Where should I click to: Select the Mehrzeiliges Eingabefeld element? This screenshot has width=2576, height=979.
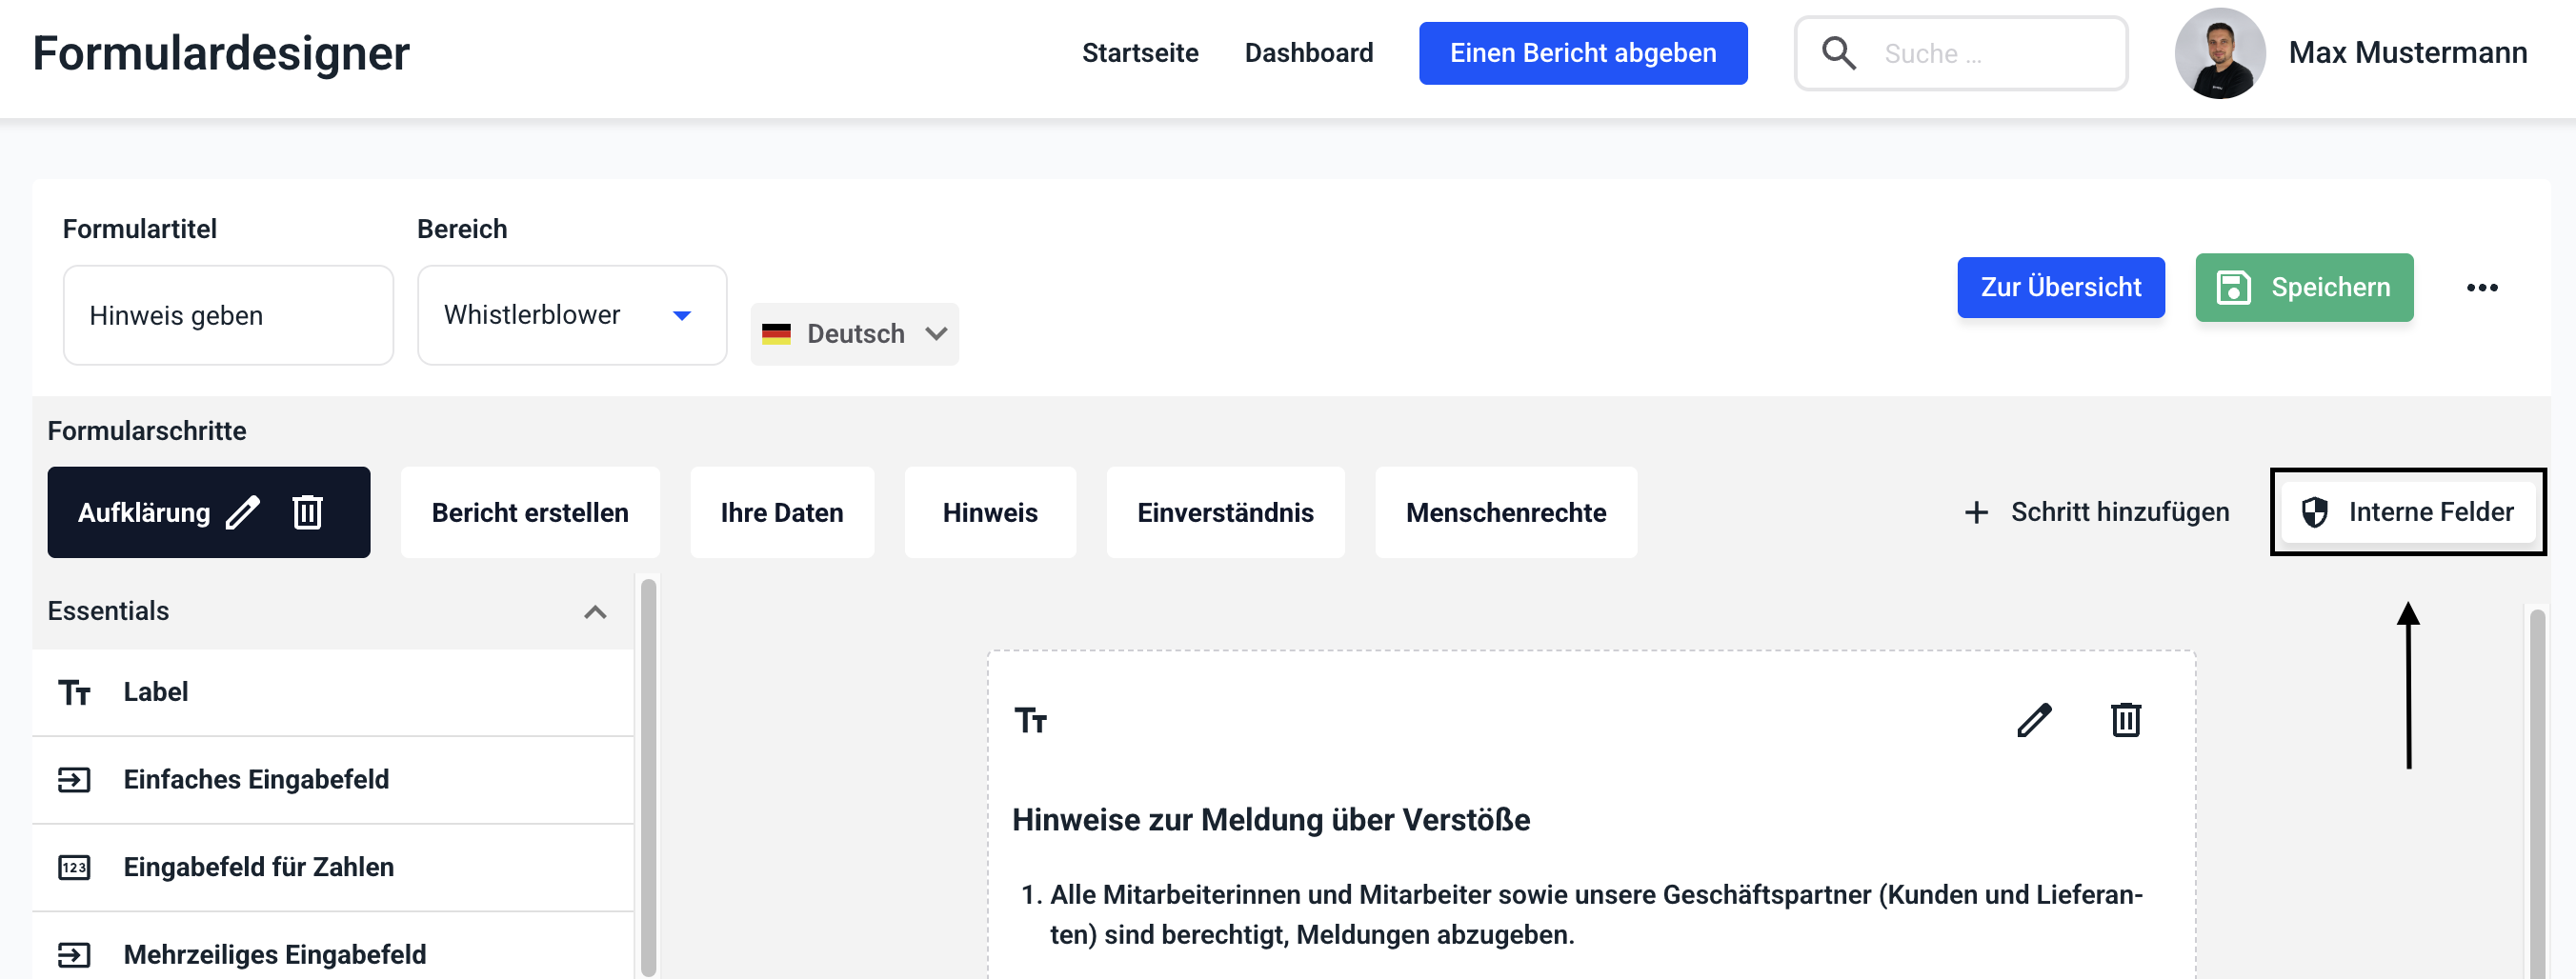point(274,954)
